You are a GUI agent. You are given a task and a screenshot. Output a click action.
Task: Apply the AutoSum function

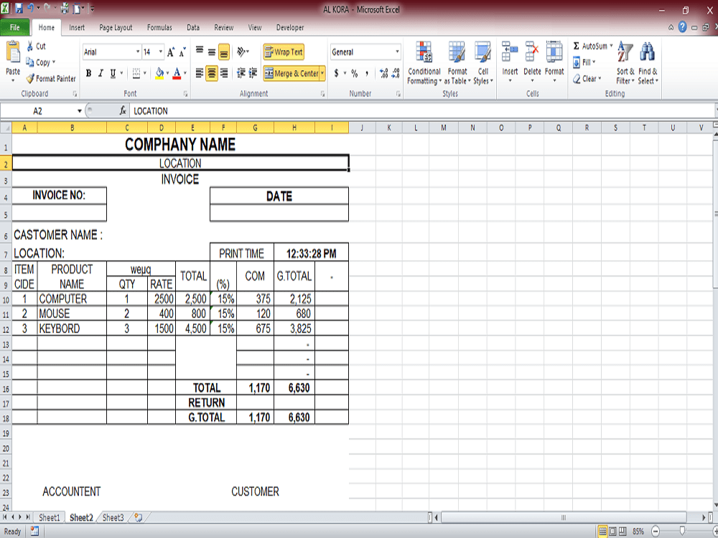tap(590, 45)
